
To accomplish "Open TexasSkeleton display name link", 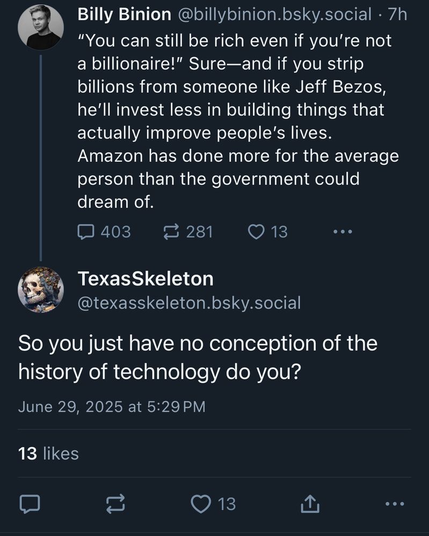I will tap(146, 279).
